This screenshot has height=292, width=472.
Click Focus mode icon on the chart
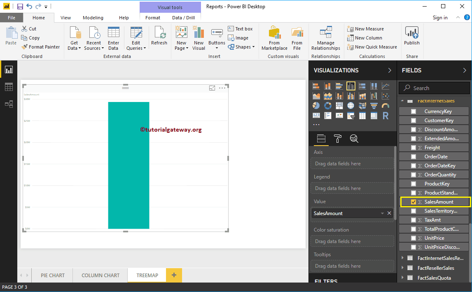coord(212,88)
